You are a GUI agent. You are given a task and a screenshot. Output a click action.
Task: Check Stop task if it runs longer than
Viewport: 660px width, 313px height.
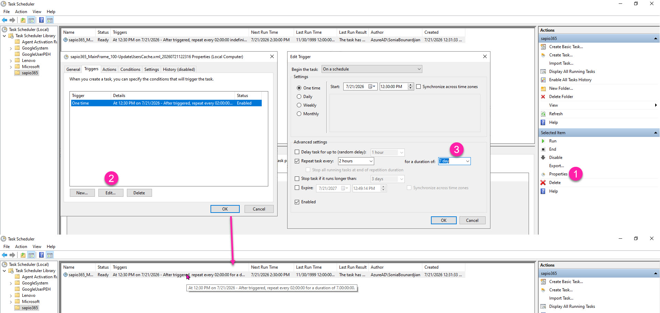297,179
